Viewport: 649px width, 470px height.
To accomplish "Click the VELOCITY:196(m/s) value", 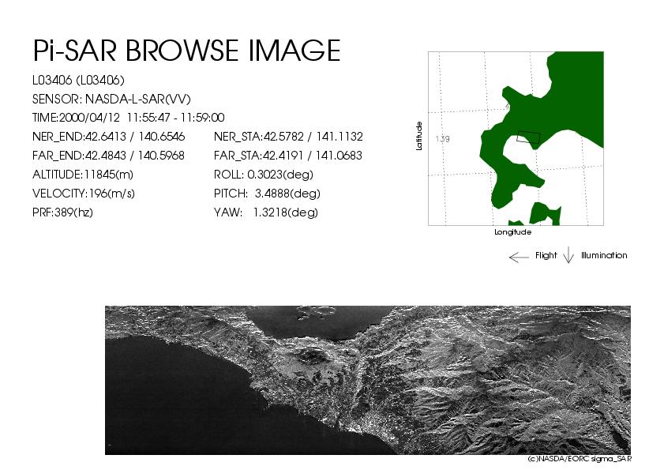I will pos(84,194).
